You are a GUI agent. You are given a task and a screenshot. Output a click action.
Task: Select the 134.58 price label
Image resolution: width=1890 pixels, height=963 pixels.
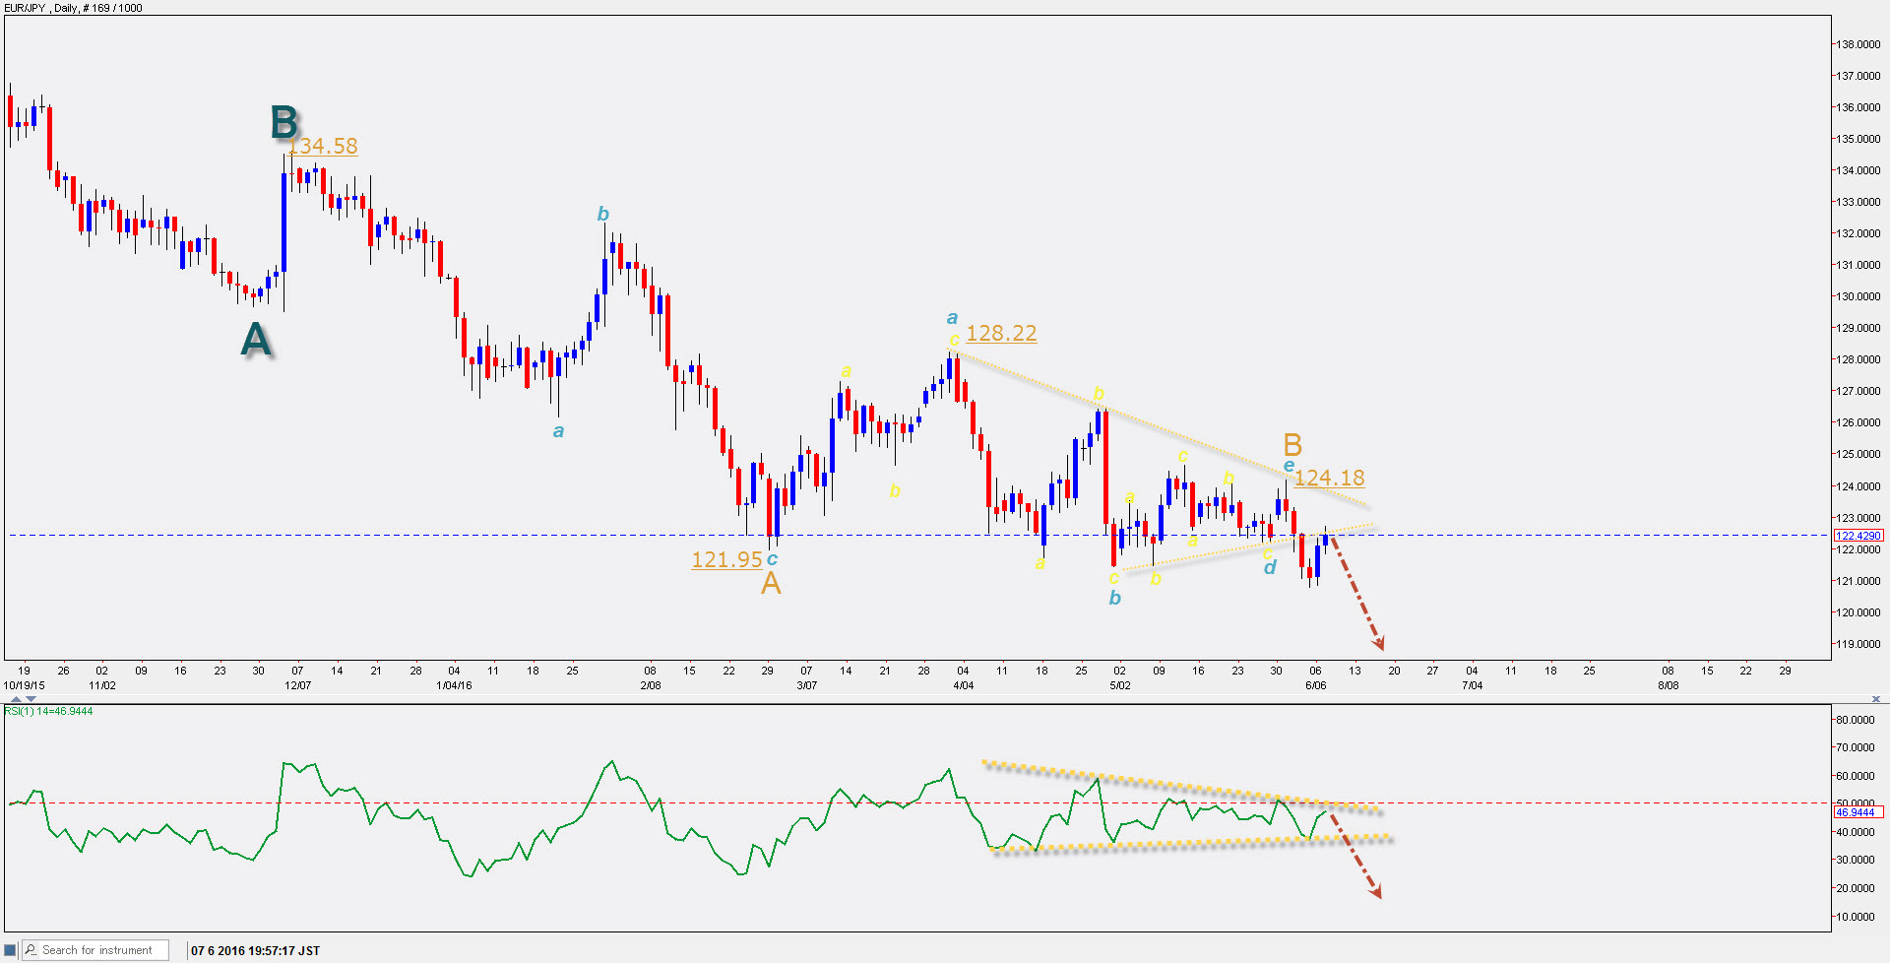click(x=324, y=146)
